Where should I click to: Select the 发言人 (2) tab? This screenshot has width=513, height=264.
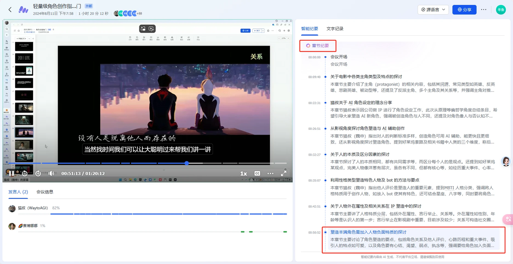tap(18, 192)
